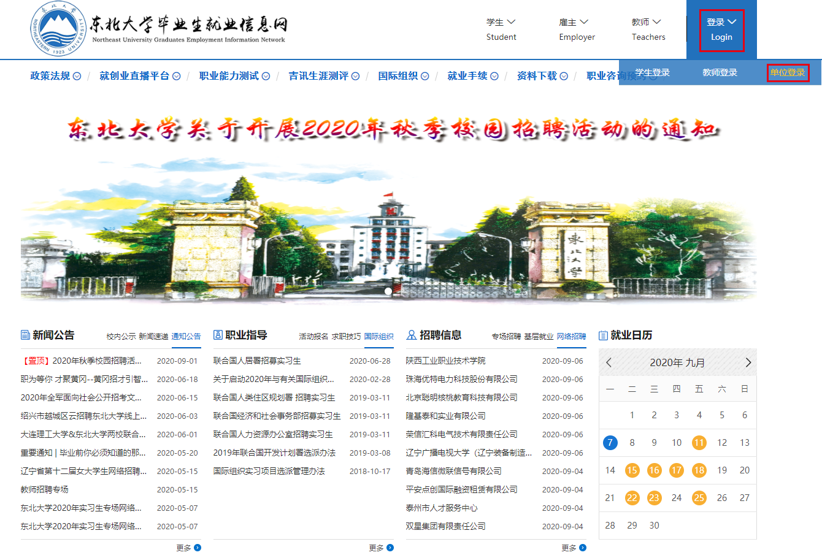Screen dimensions: 822x555
Task: Switch to 校内公示 tab
Action: click(121, 336)
